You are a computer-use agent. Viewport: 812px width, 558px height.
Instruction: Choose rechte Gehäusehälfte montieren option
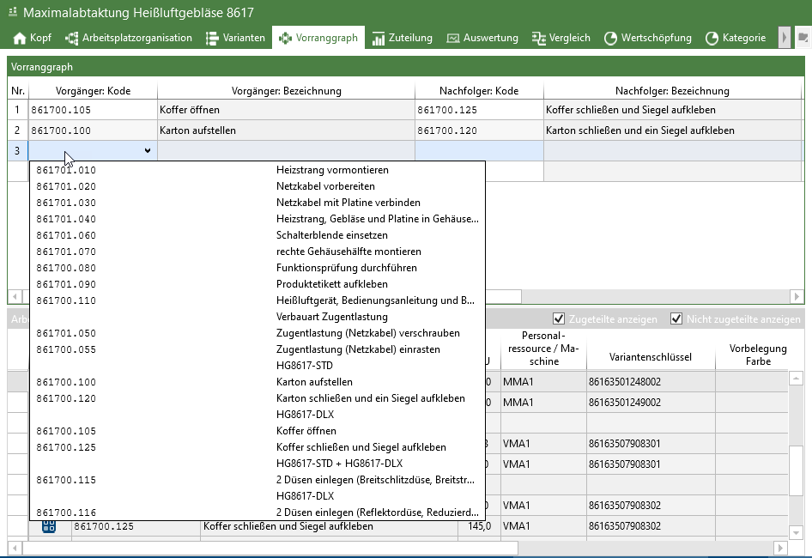[258, 252]
